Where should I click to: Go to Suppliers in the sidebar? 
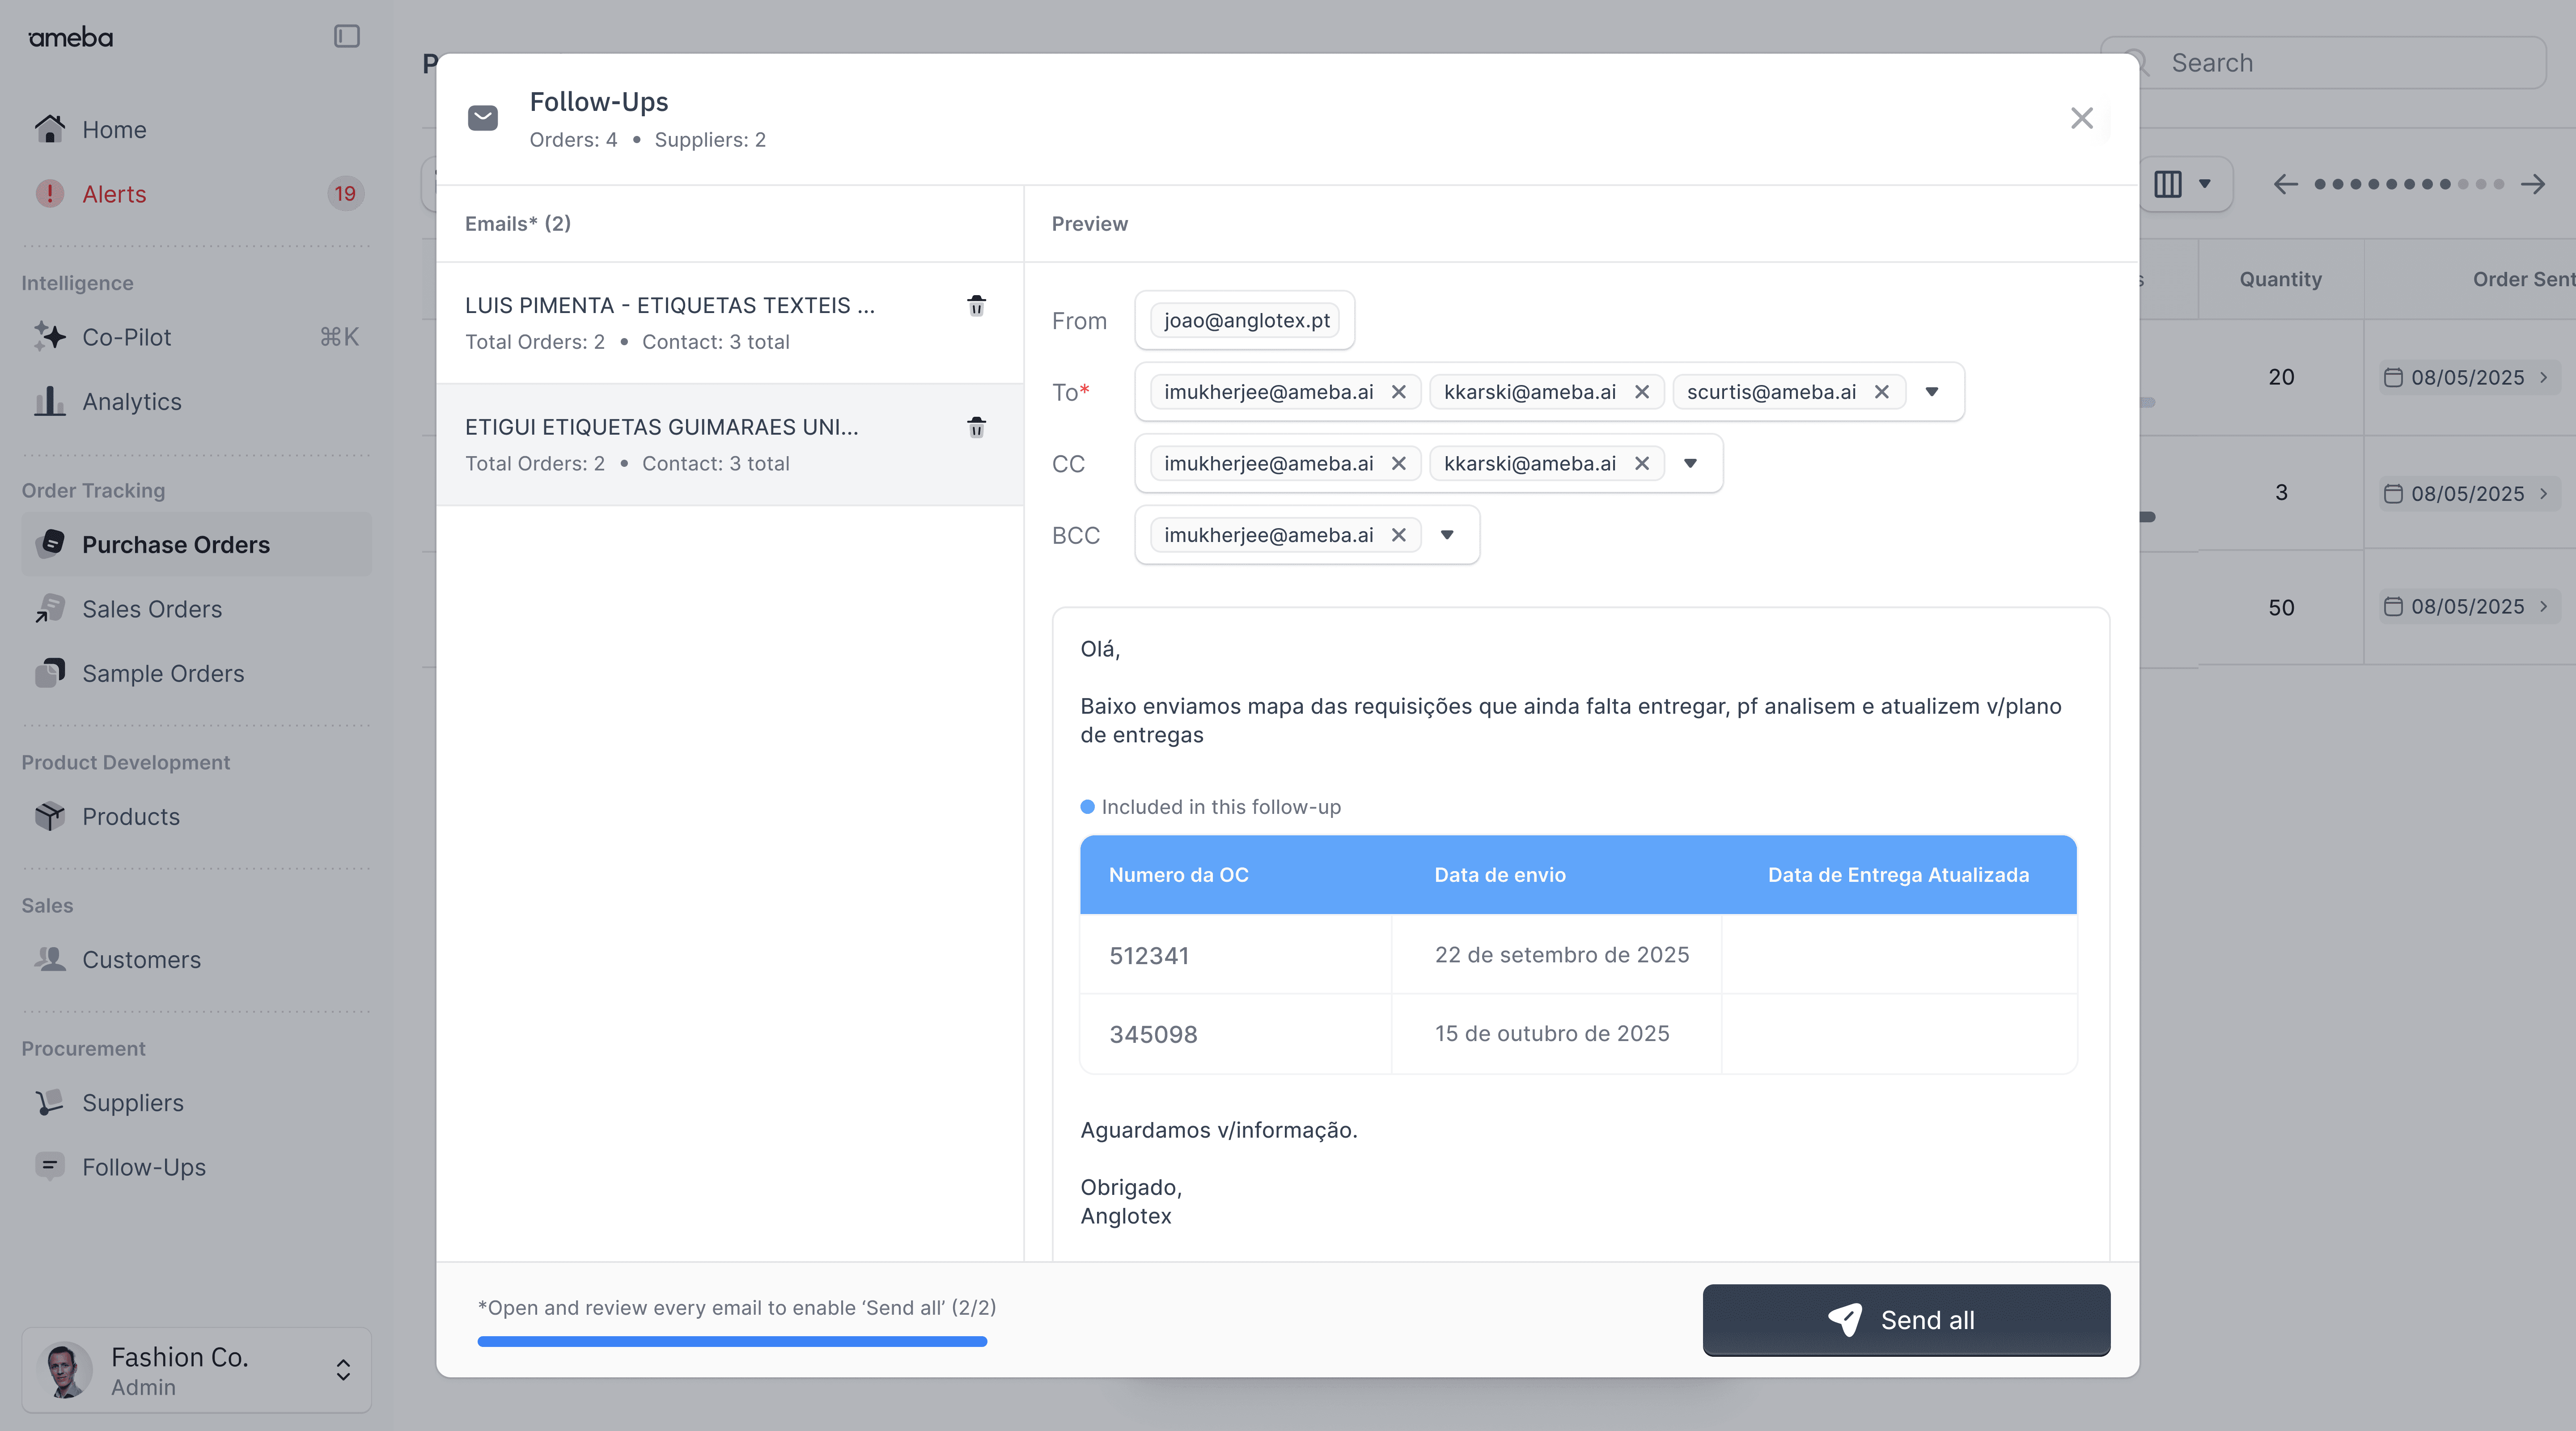(x=132, y=1102)
